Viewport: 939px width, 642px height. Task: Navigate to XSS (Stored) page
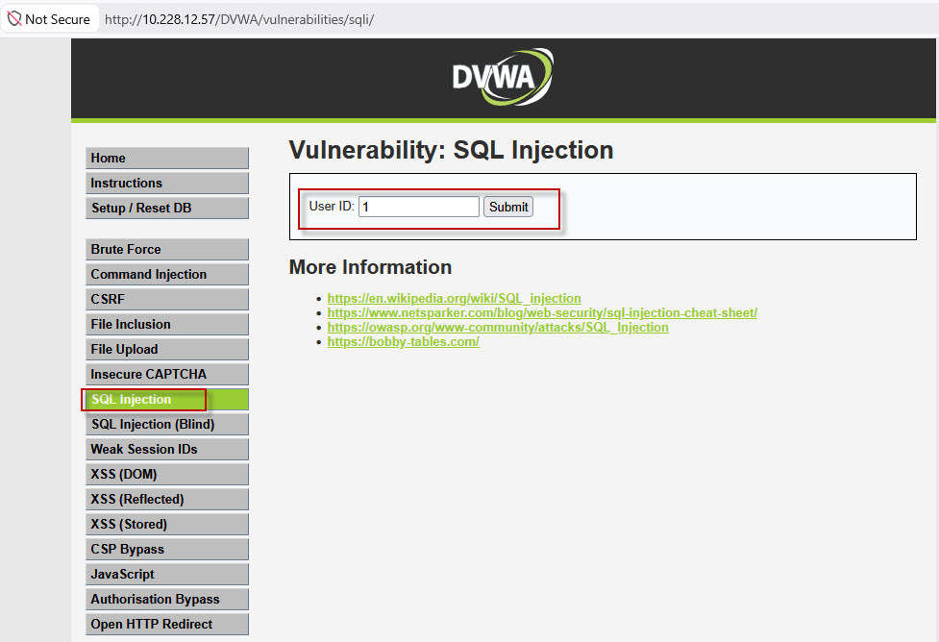[167, 524]
